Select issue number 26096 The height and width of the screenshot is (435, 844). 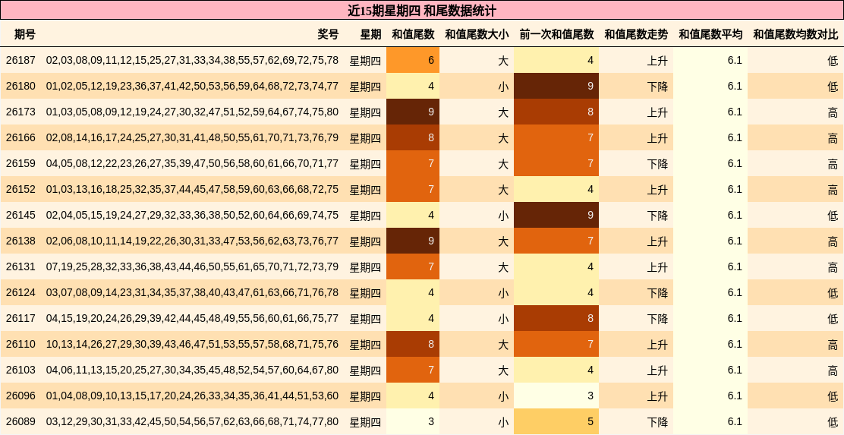[x=20, y=396]
